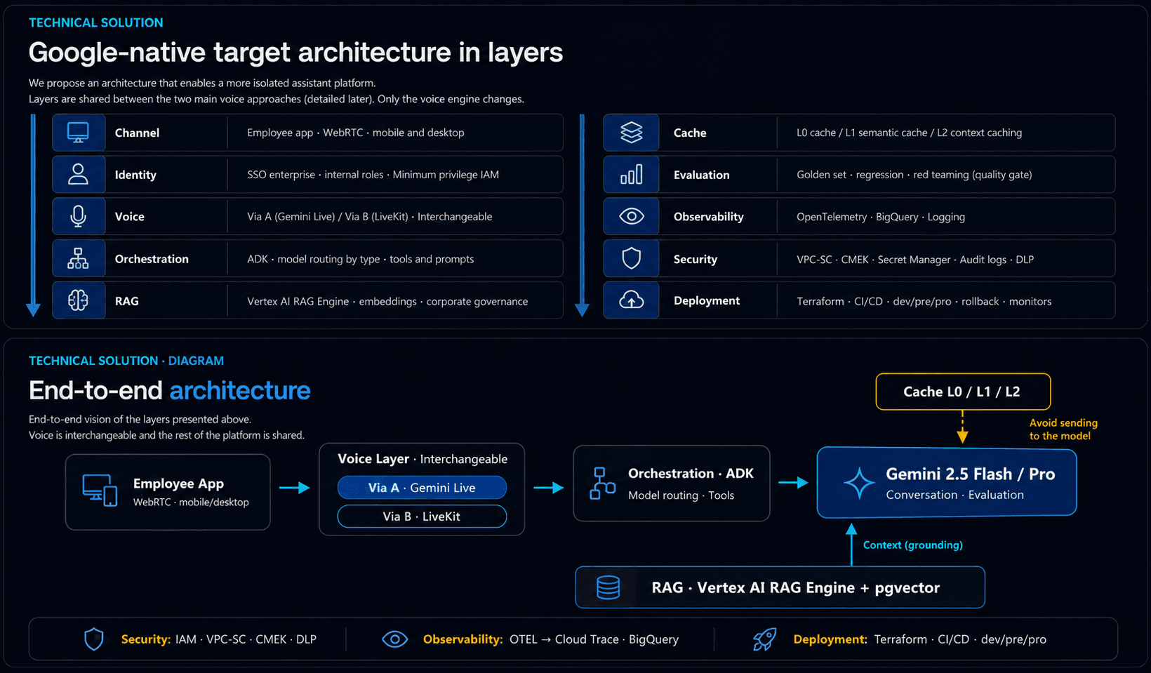1151x673 pixels.
Task: Click the Security layer label in right column
Action: click(696, 259)
